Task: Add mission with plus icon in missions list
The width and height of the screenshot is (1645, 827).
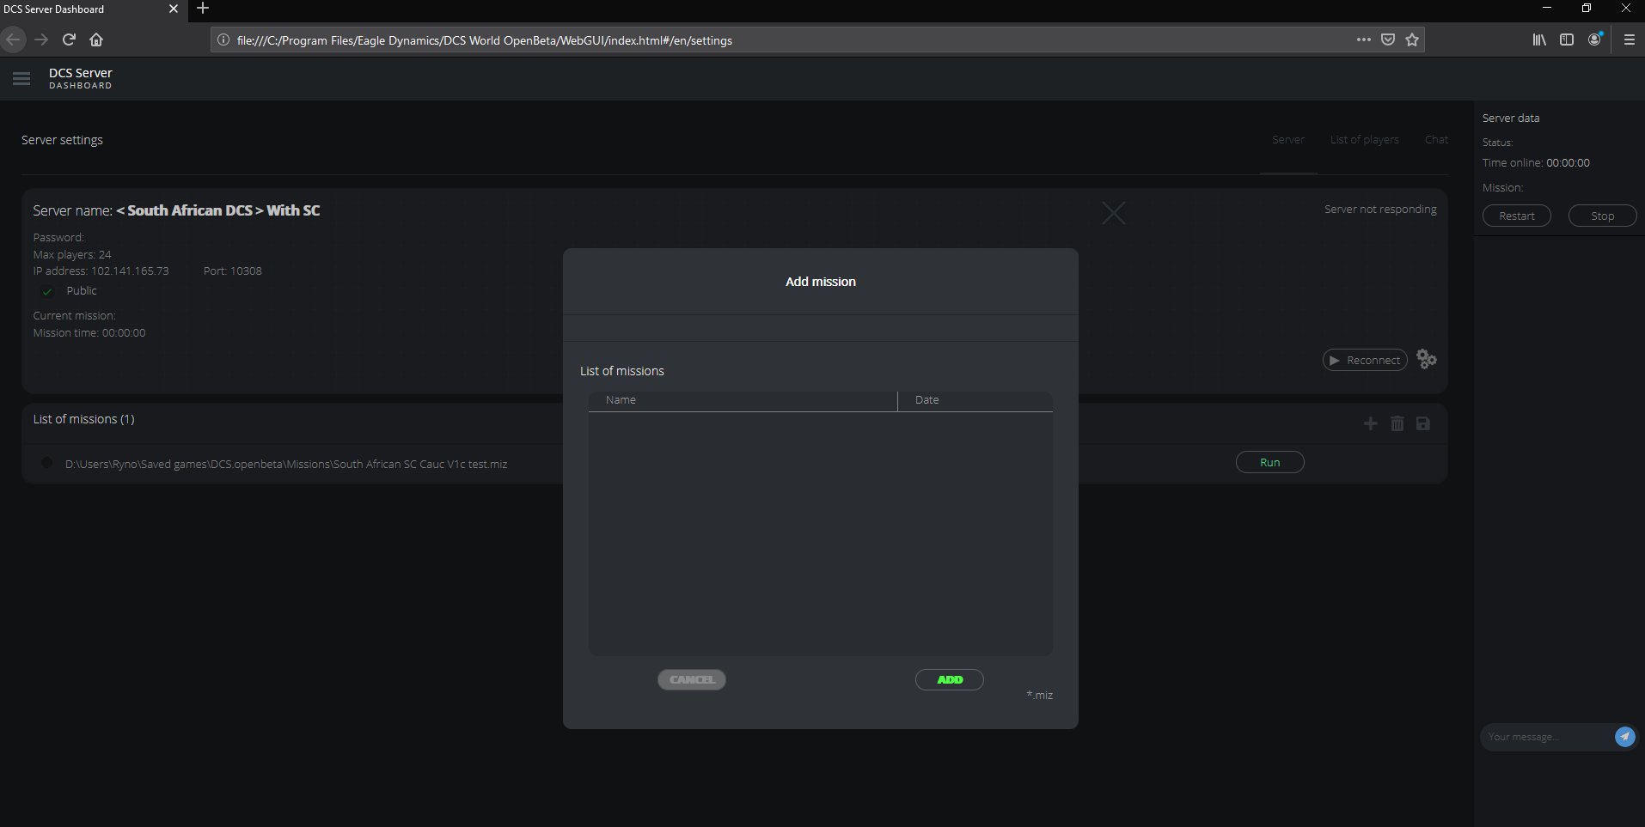Action: [1371, 423]
